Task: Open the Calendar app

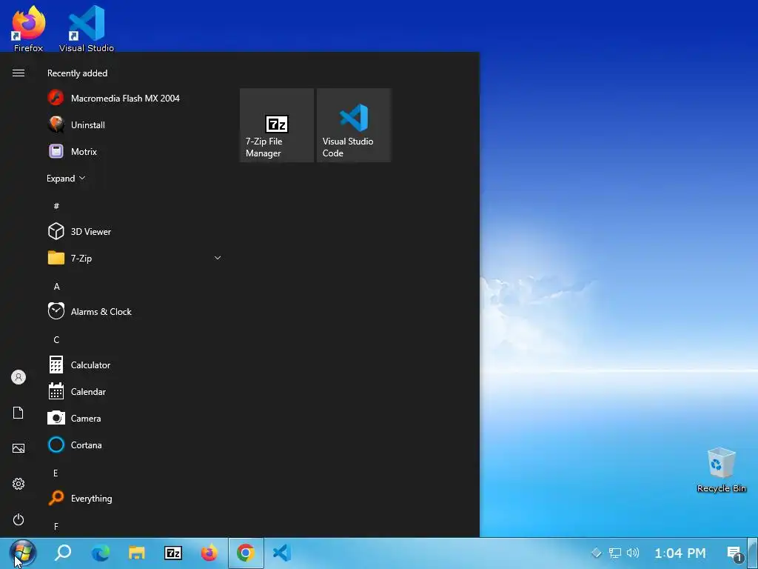Action: (x=135, y=391)
